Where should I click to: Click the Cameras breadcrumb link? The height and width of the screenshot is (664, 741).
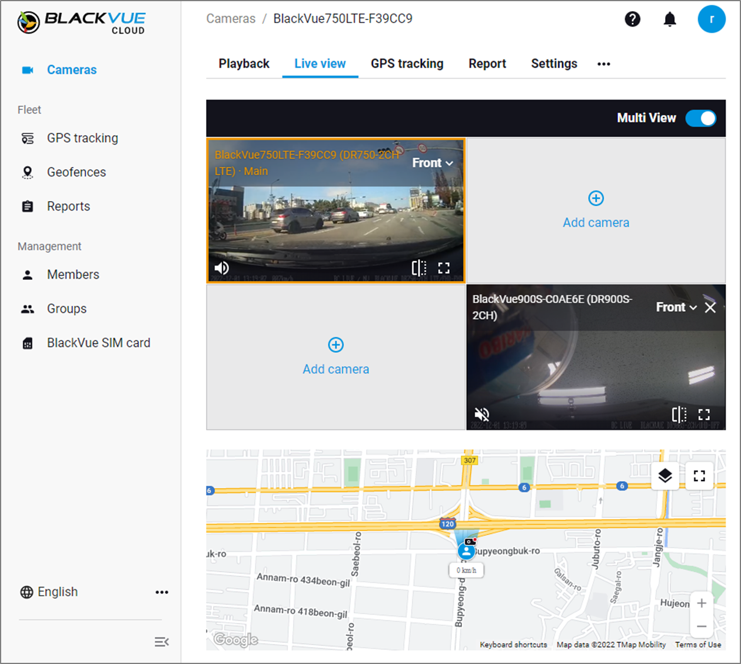coord(231,19)
